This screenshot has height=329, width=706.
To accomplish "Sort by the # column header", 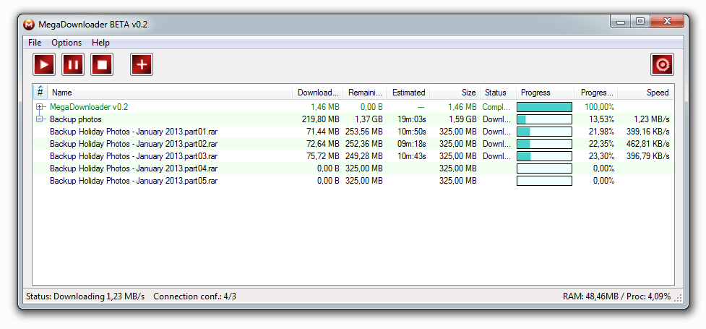I will tap(40, 92).
